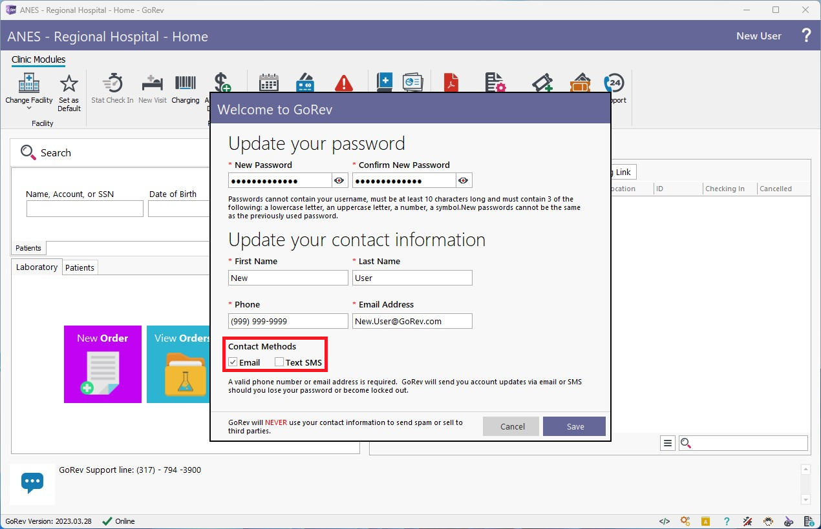The width and height of the screenshot is (821, 529).
Task: Click the paint palette theme status icon
Action: [x=789, y=521]
